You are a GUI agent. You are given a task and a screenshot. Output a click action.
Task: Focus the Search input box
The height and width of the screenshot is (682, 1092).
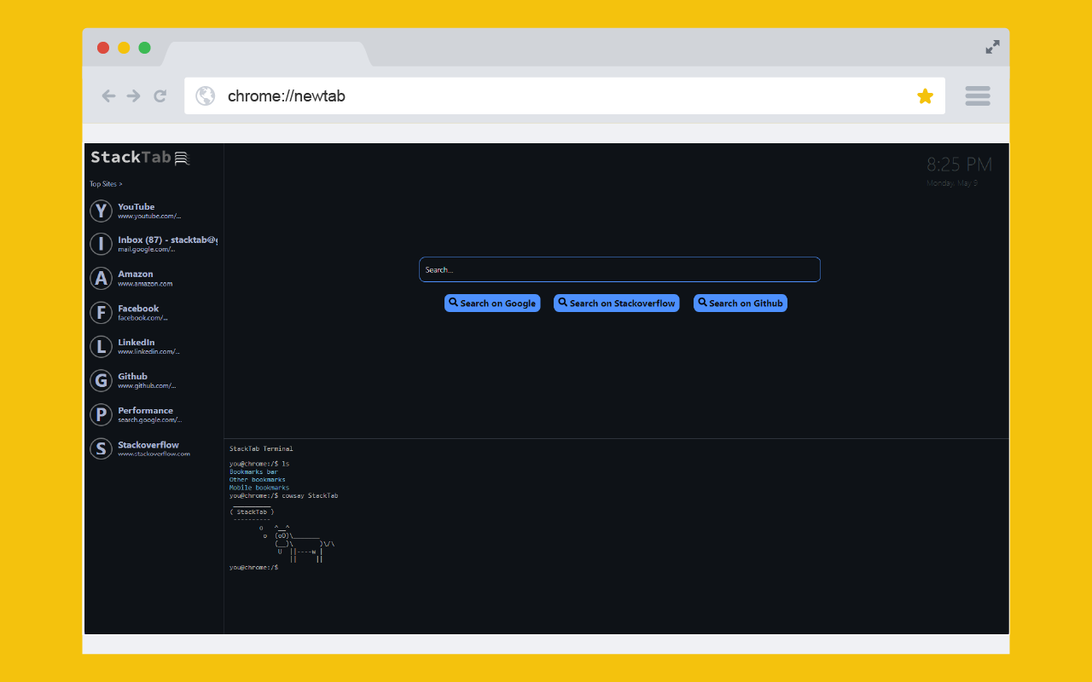tap(619, 269)
